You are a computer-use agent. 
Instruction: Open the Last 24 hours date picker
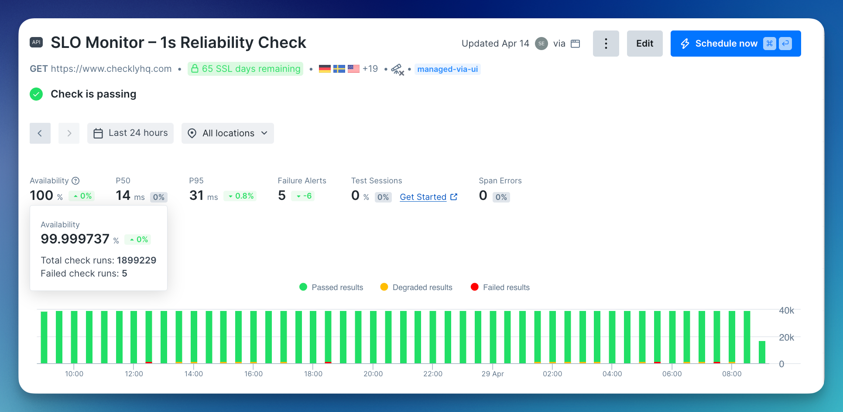130,133
